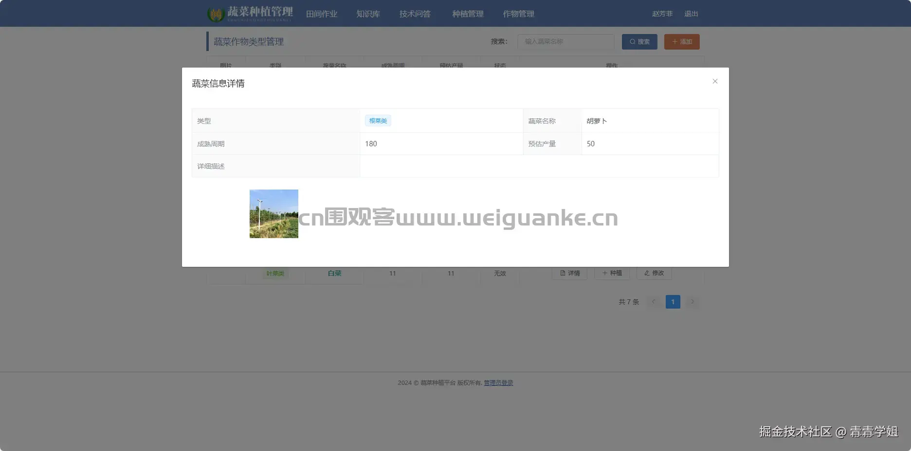This screenshot has width=911, height=451.
Task: Open the 知识库 menu
Action: coord(368,14)
